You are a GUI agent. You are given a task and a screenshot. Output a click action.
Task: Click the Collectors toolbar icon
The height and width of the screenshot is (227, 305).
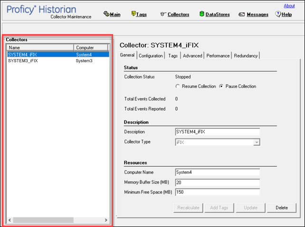click(163, 14)
